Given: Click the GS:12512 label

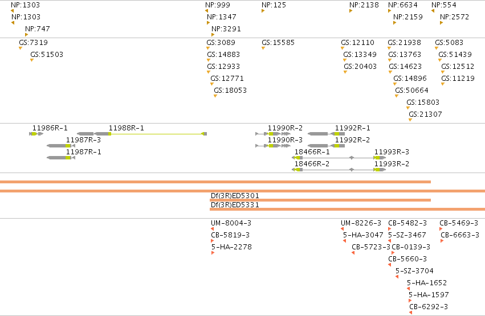Looking at the screenshot, I should 458,67.
